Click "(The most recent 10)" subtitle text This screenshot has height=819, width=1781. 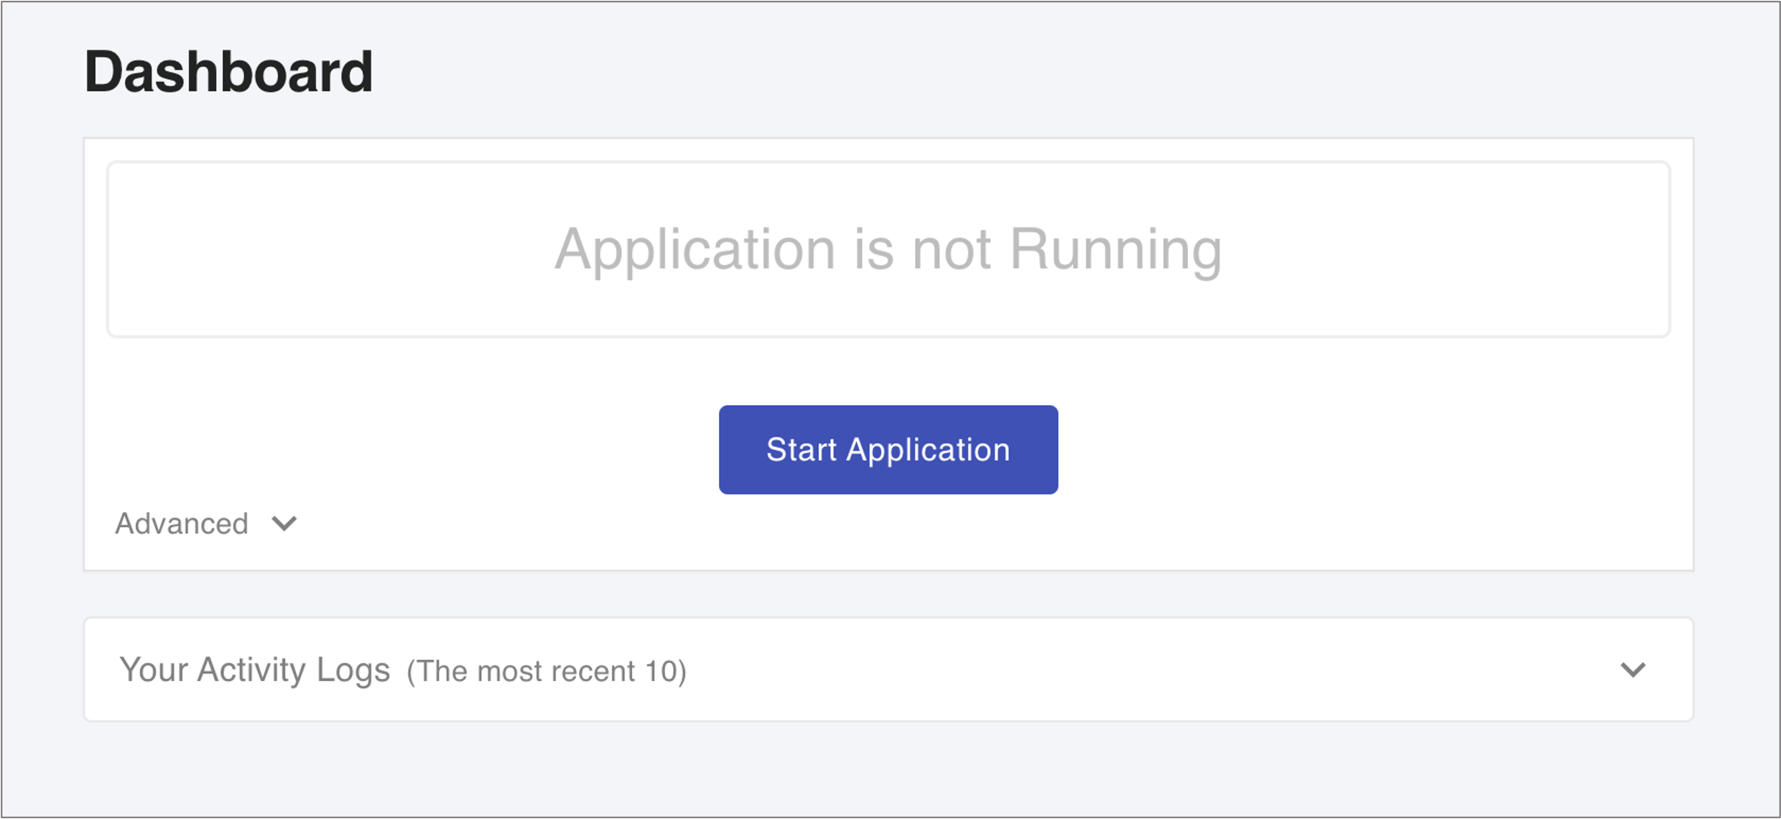(547, 671)
